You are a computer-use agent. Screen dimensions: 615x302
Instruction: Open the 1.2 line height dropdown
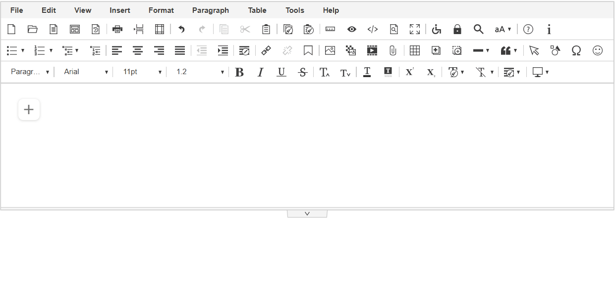200,72
